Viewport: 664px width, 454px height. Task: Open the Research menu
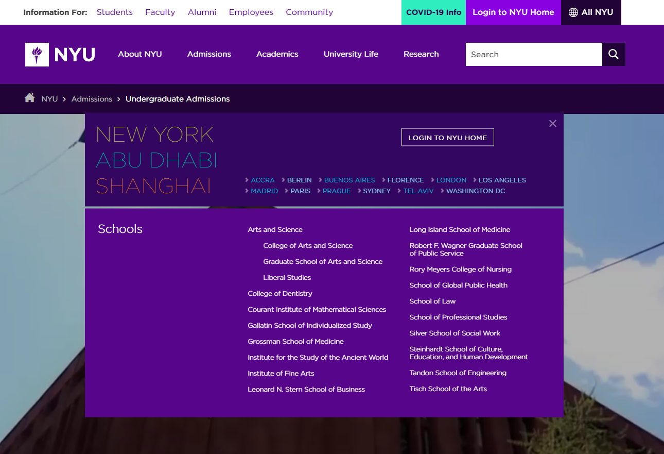click(421, 54)
